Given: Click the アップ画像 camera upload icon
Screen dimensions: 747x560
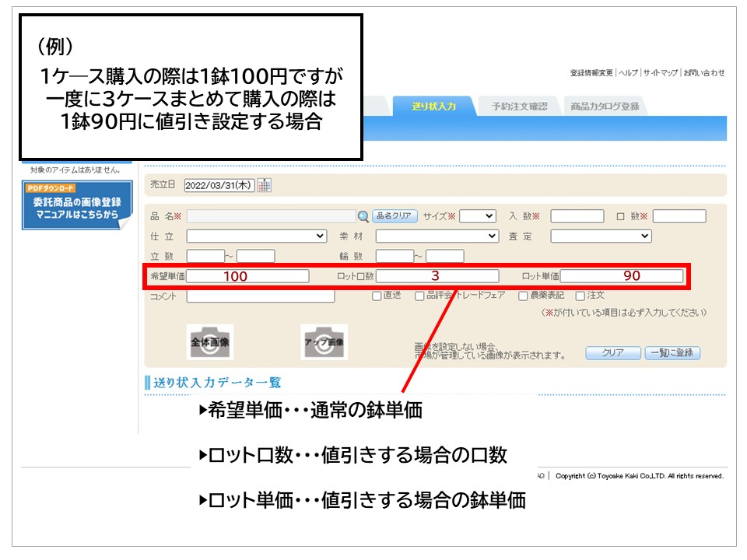Looking at the screenshot, I should click(x=324, y=342).
